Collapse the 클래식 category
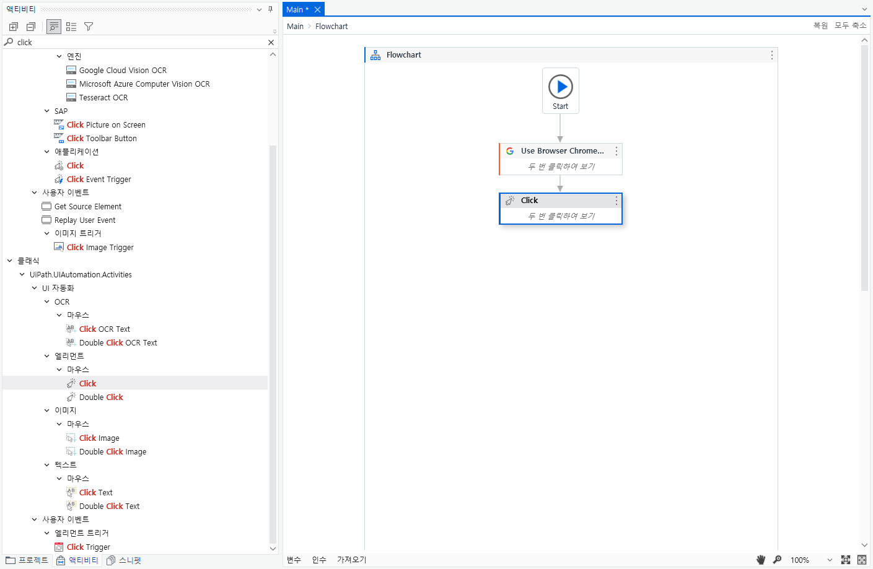Viewport: 873px width, 569px height. coord(10,261)
